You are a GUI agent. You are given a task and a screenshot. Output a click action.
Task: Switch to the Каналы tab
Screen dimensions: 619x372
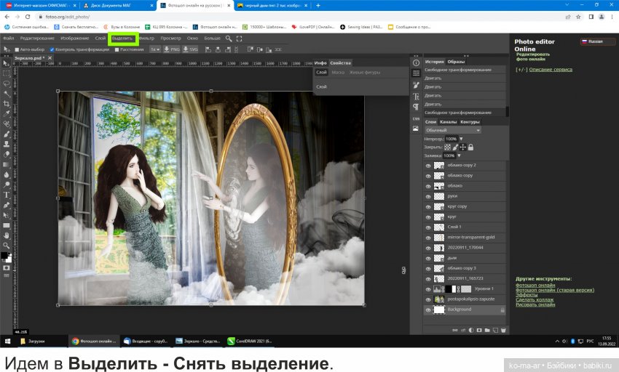448,122
